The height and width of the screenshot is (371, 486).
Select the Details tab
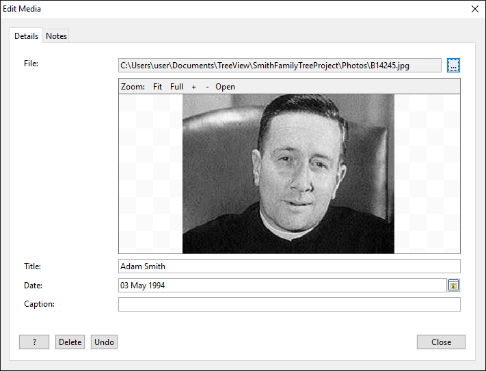pos(26,36)
